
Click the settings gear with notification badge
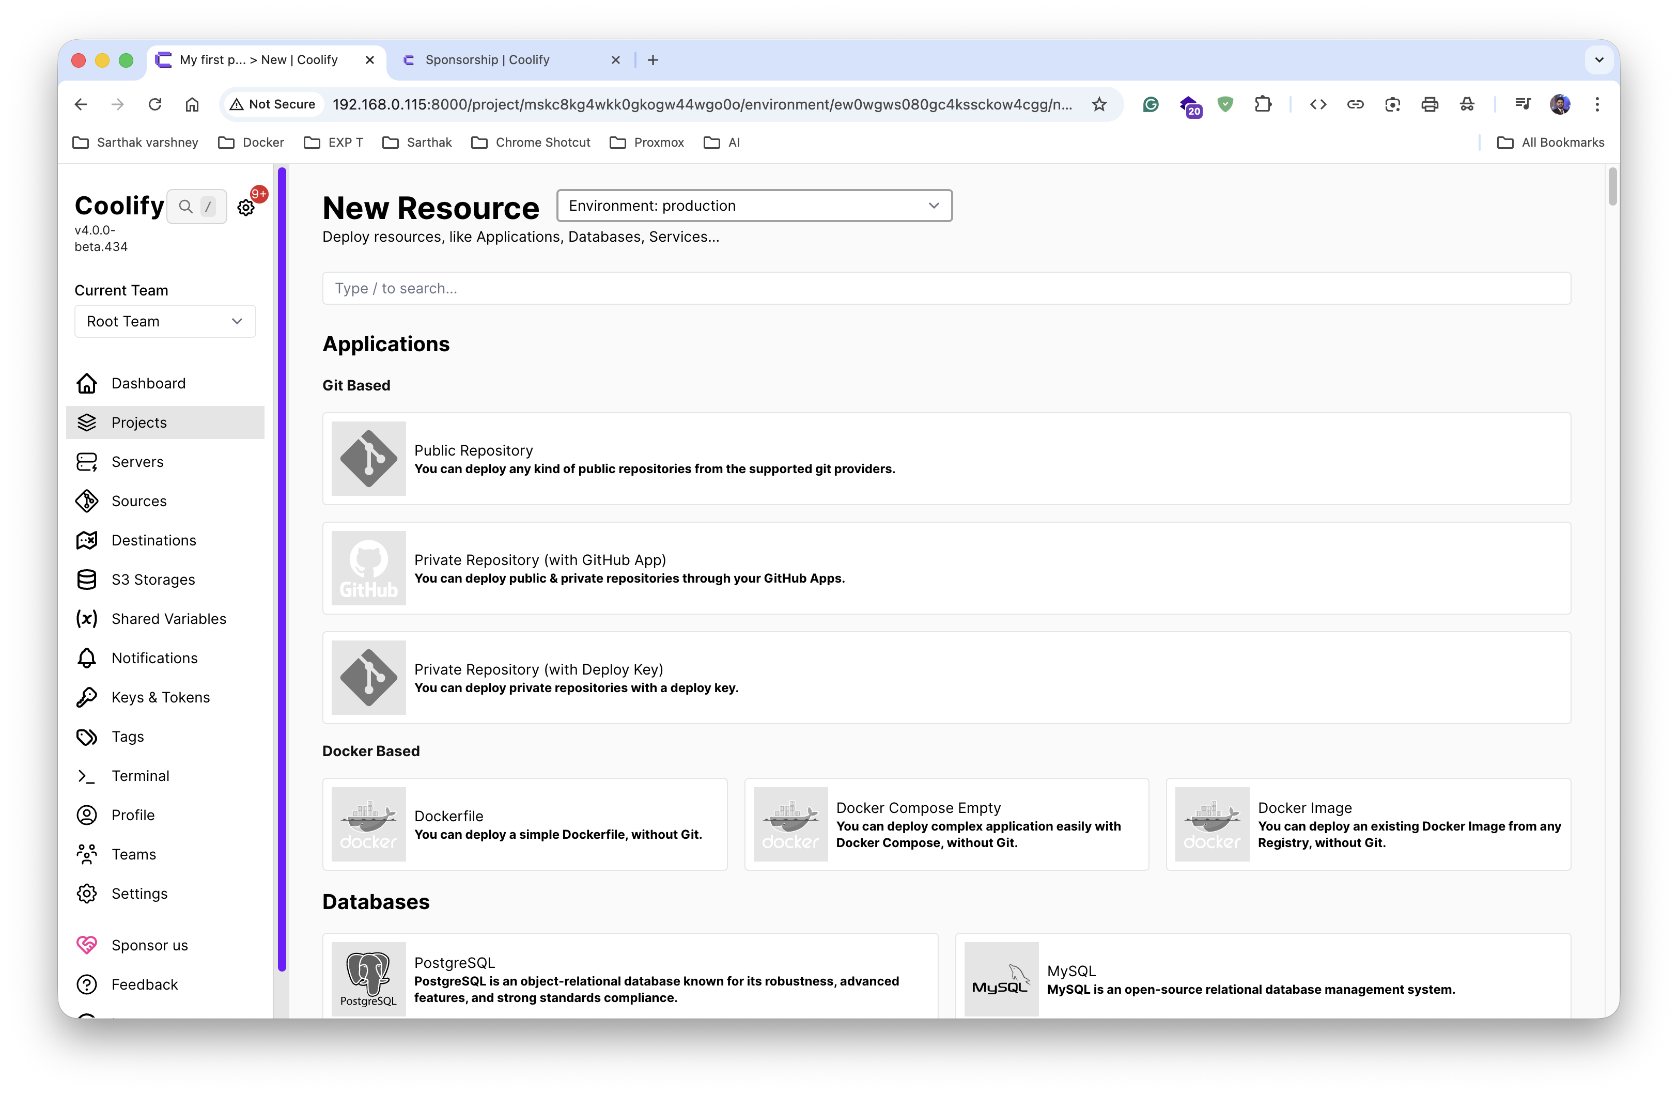(246, 207)
